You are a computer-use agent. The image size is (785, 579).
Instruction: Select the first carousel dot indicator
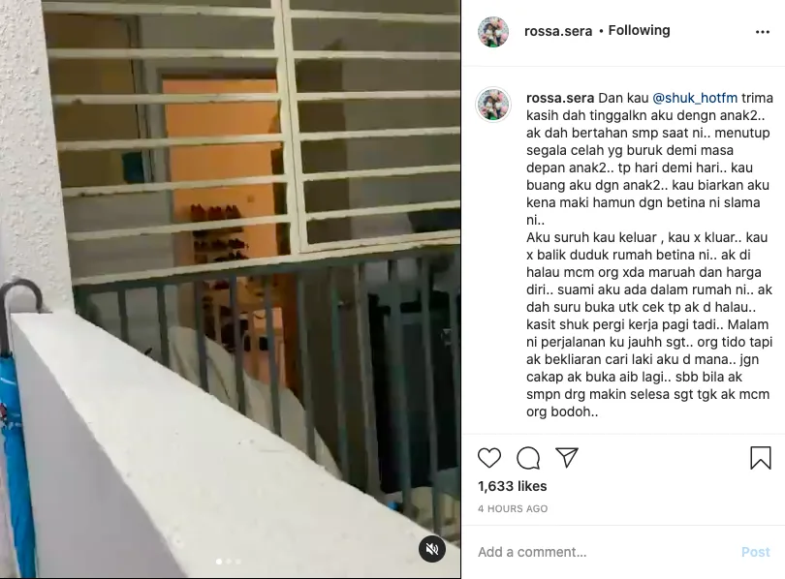click(x=219, y=562)
